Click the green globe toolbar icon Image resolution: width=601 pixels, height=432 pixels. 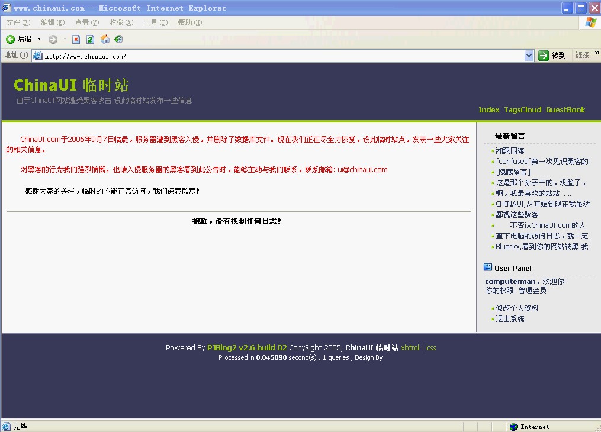pos(119,39)
